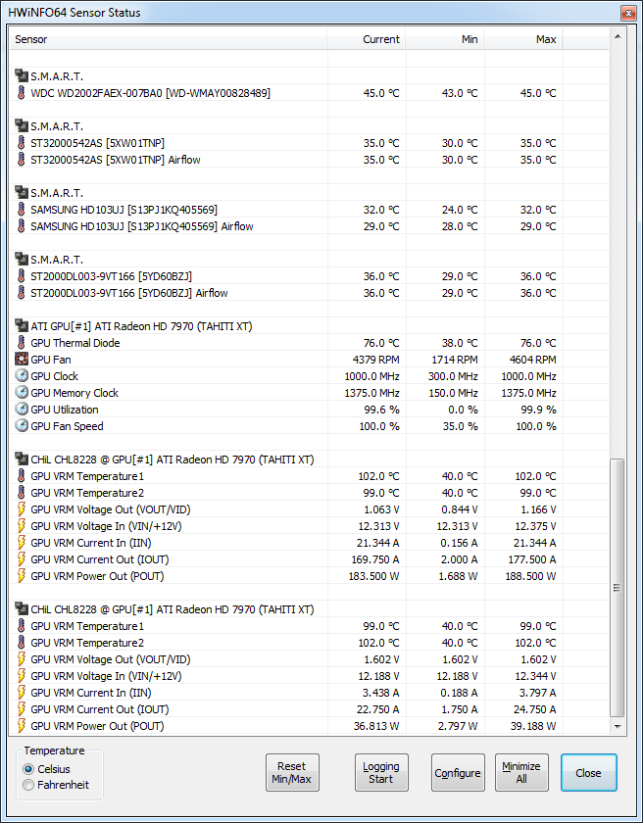Click the lightning icon for GPU VRM Voltage Out 1.602 V
The image size is (643, 823).
21,659
